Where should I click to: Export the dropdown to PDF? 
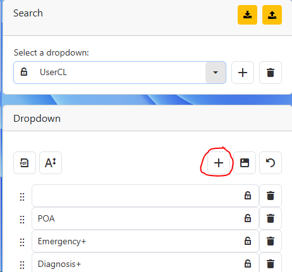tap(25, 163)
